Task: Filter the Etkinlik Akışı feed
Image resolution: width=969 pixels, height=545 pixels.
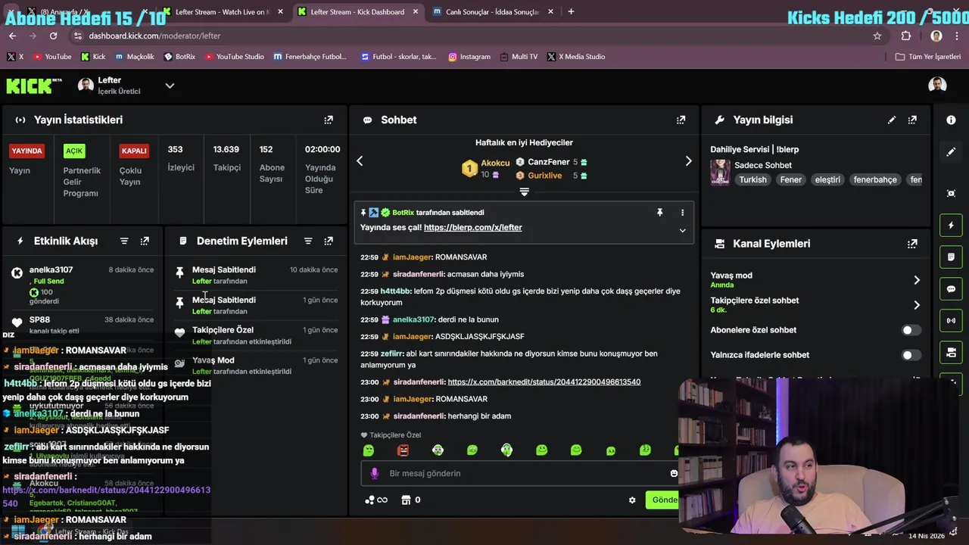Action: (x=124, y=241)
